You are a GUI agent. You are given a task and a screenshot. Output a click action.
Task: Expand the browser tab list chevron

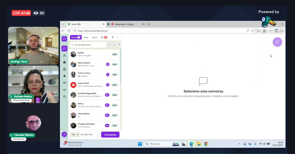(x=63, y=24)
